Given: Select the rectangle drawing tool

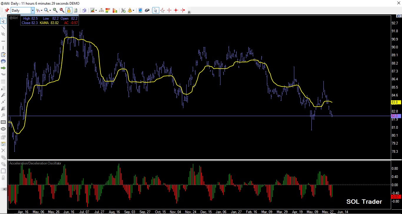Looking at the screenshot, I should click(3, 122).
